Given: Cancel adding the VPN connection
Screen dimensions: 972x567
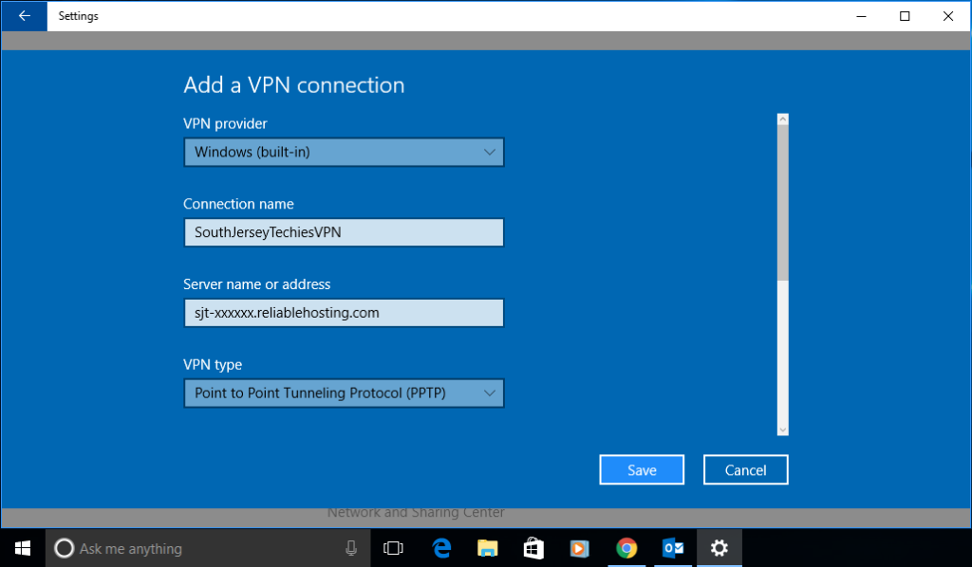Looking at the screenshot, I should [746, 470].
